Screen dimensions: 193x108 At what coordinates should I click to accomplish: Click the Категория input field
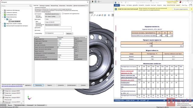point(53,19)
